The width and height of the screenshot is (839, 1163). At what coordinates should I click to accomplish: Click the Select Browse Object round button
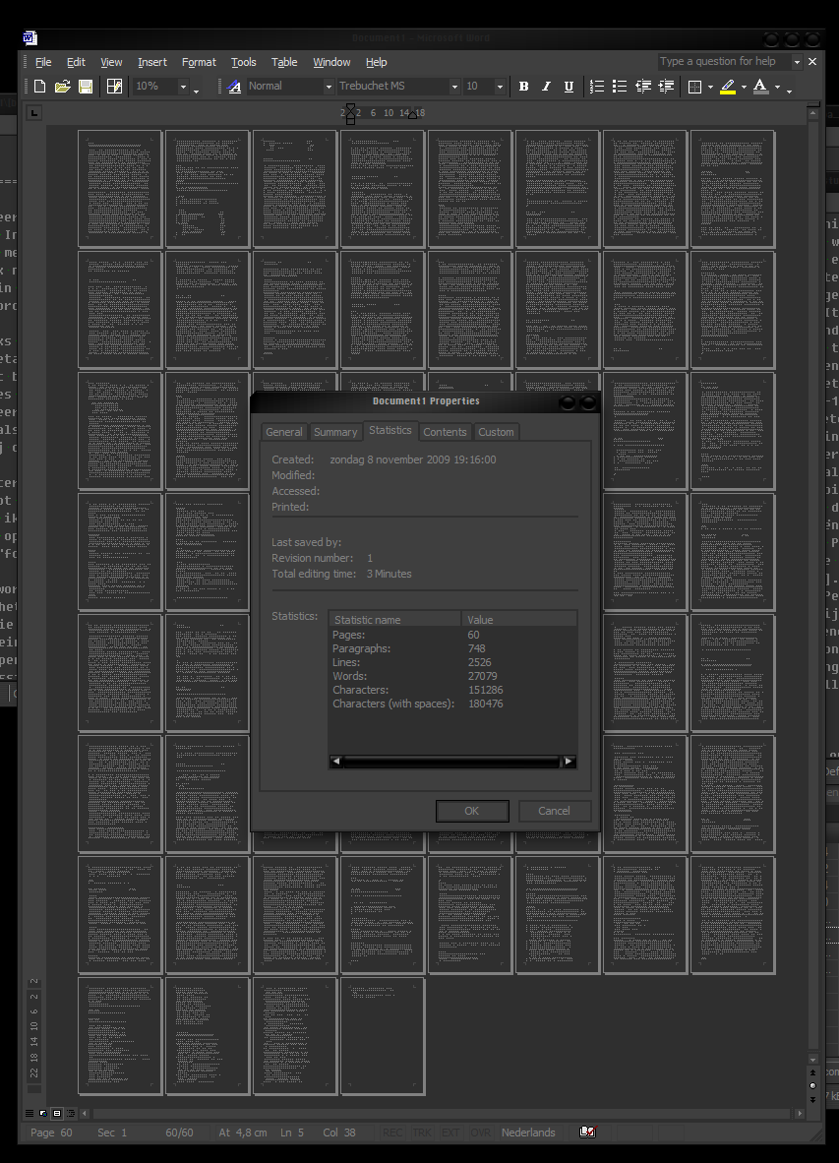[x=813, y=1086]
